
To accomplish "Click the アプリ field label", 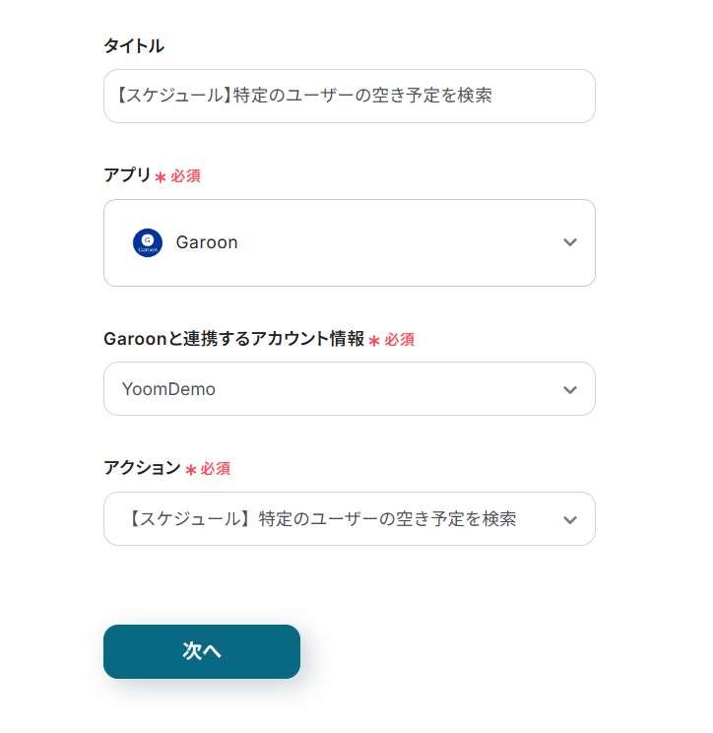I will [x=127, y=175].
